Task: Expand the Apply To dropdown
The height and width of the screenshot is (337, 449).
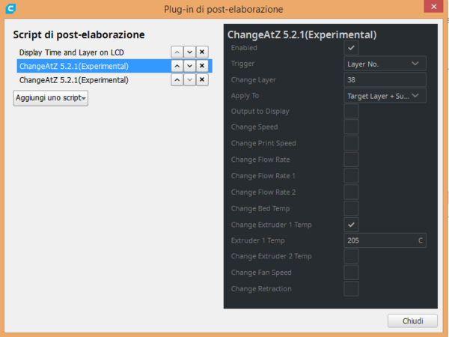Action: 385,96
